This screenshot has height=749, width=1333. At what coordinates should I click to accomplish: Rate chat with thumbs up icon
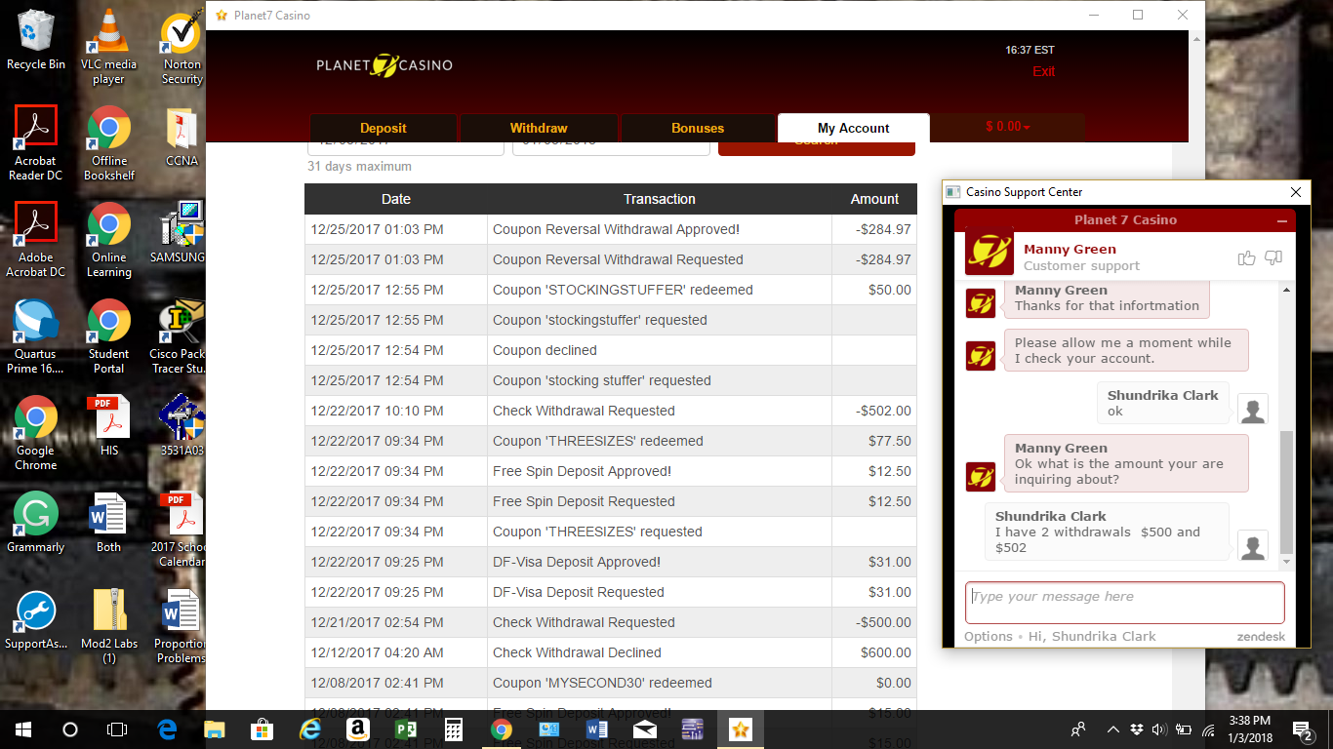point(1246,257)
